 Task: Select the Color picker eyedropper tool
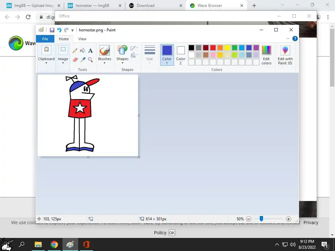[83, 59]
